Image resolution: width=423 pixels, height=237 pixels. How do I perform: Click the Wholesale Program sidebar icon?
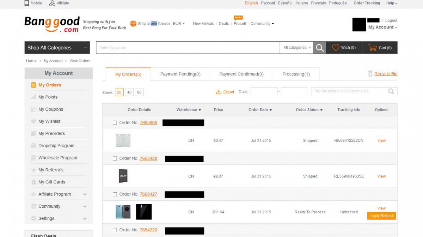pos(33,158)
